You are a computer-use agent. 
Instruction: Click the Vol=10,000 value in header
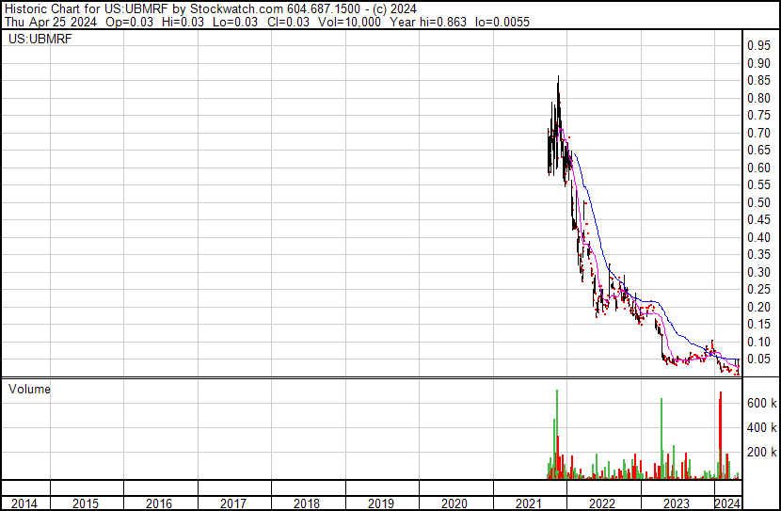pyautogui.click(x=350, y=22)
